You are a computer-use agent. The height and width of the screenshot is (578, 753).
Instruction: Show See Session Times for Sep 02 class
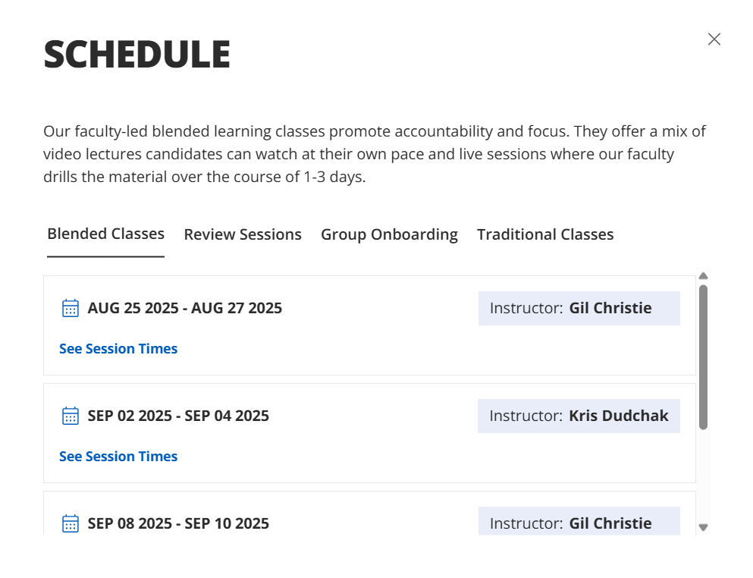(x=118, y=457)
